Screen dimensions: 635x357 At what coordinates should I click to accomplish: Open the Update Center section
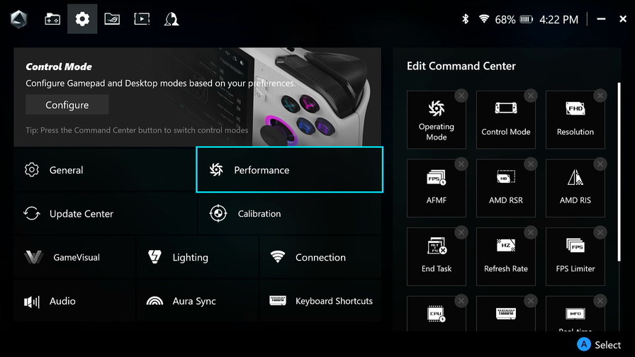click(x=105, y=214)
